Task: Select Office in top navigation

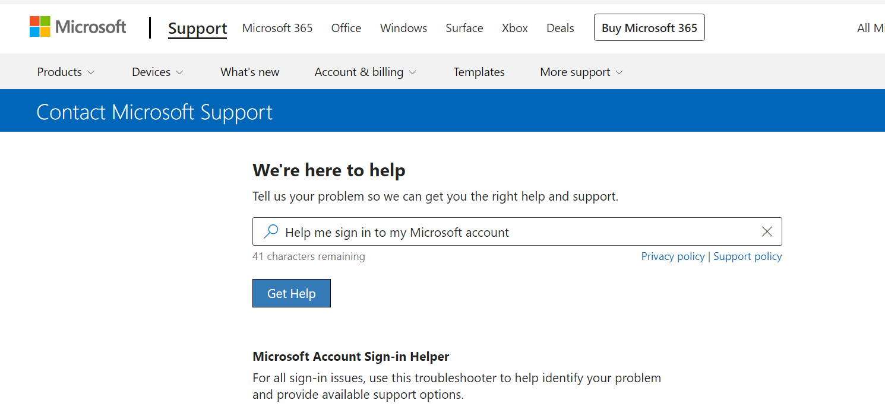Action: coord(346,28)
